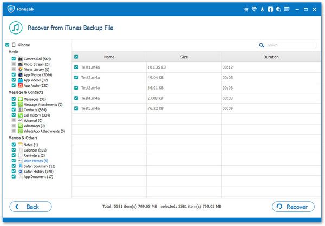Click the Message Attachments icon

[x=21, y=105]
